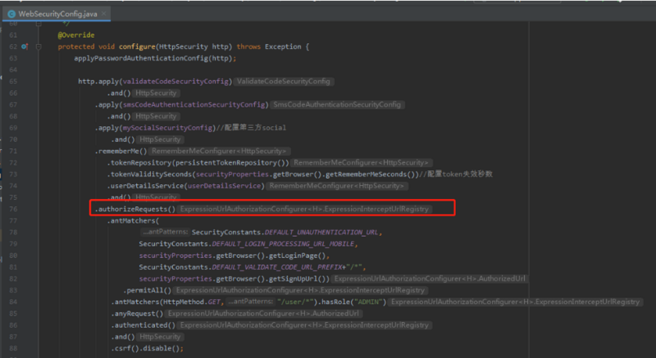Click the //配置token失效秒数 comment
The height and width of the screenshot is (358, 656).
tap(456, 174)
